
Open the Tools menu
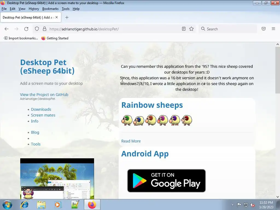click(66, 9)
